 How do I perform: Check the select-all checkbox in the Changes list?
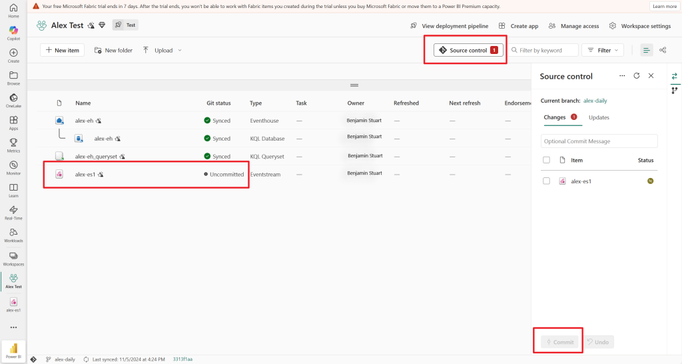tap(546, 160)
